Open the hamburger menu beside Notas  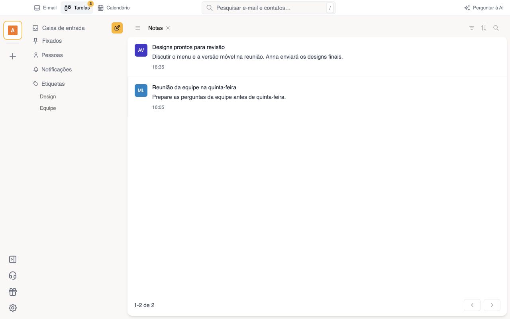pos(138,28)
